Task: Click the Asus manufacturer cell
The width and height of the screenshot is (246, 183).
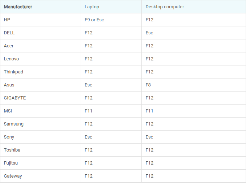Action: coord(9,85)
